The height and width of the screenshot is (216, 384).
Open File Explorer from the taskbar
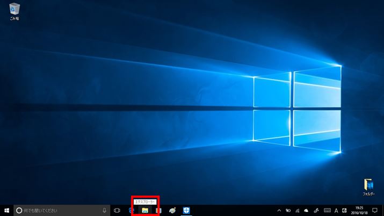(x=145, y=210)
